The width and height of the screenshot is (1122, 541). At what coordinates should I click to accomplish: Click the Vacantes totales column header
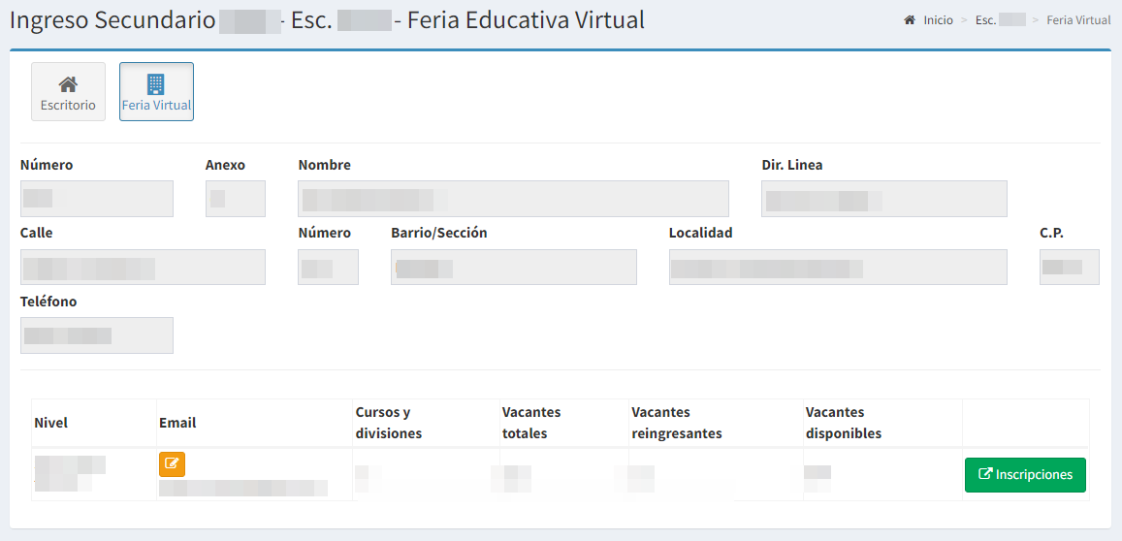coord(531,423)
